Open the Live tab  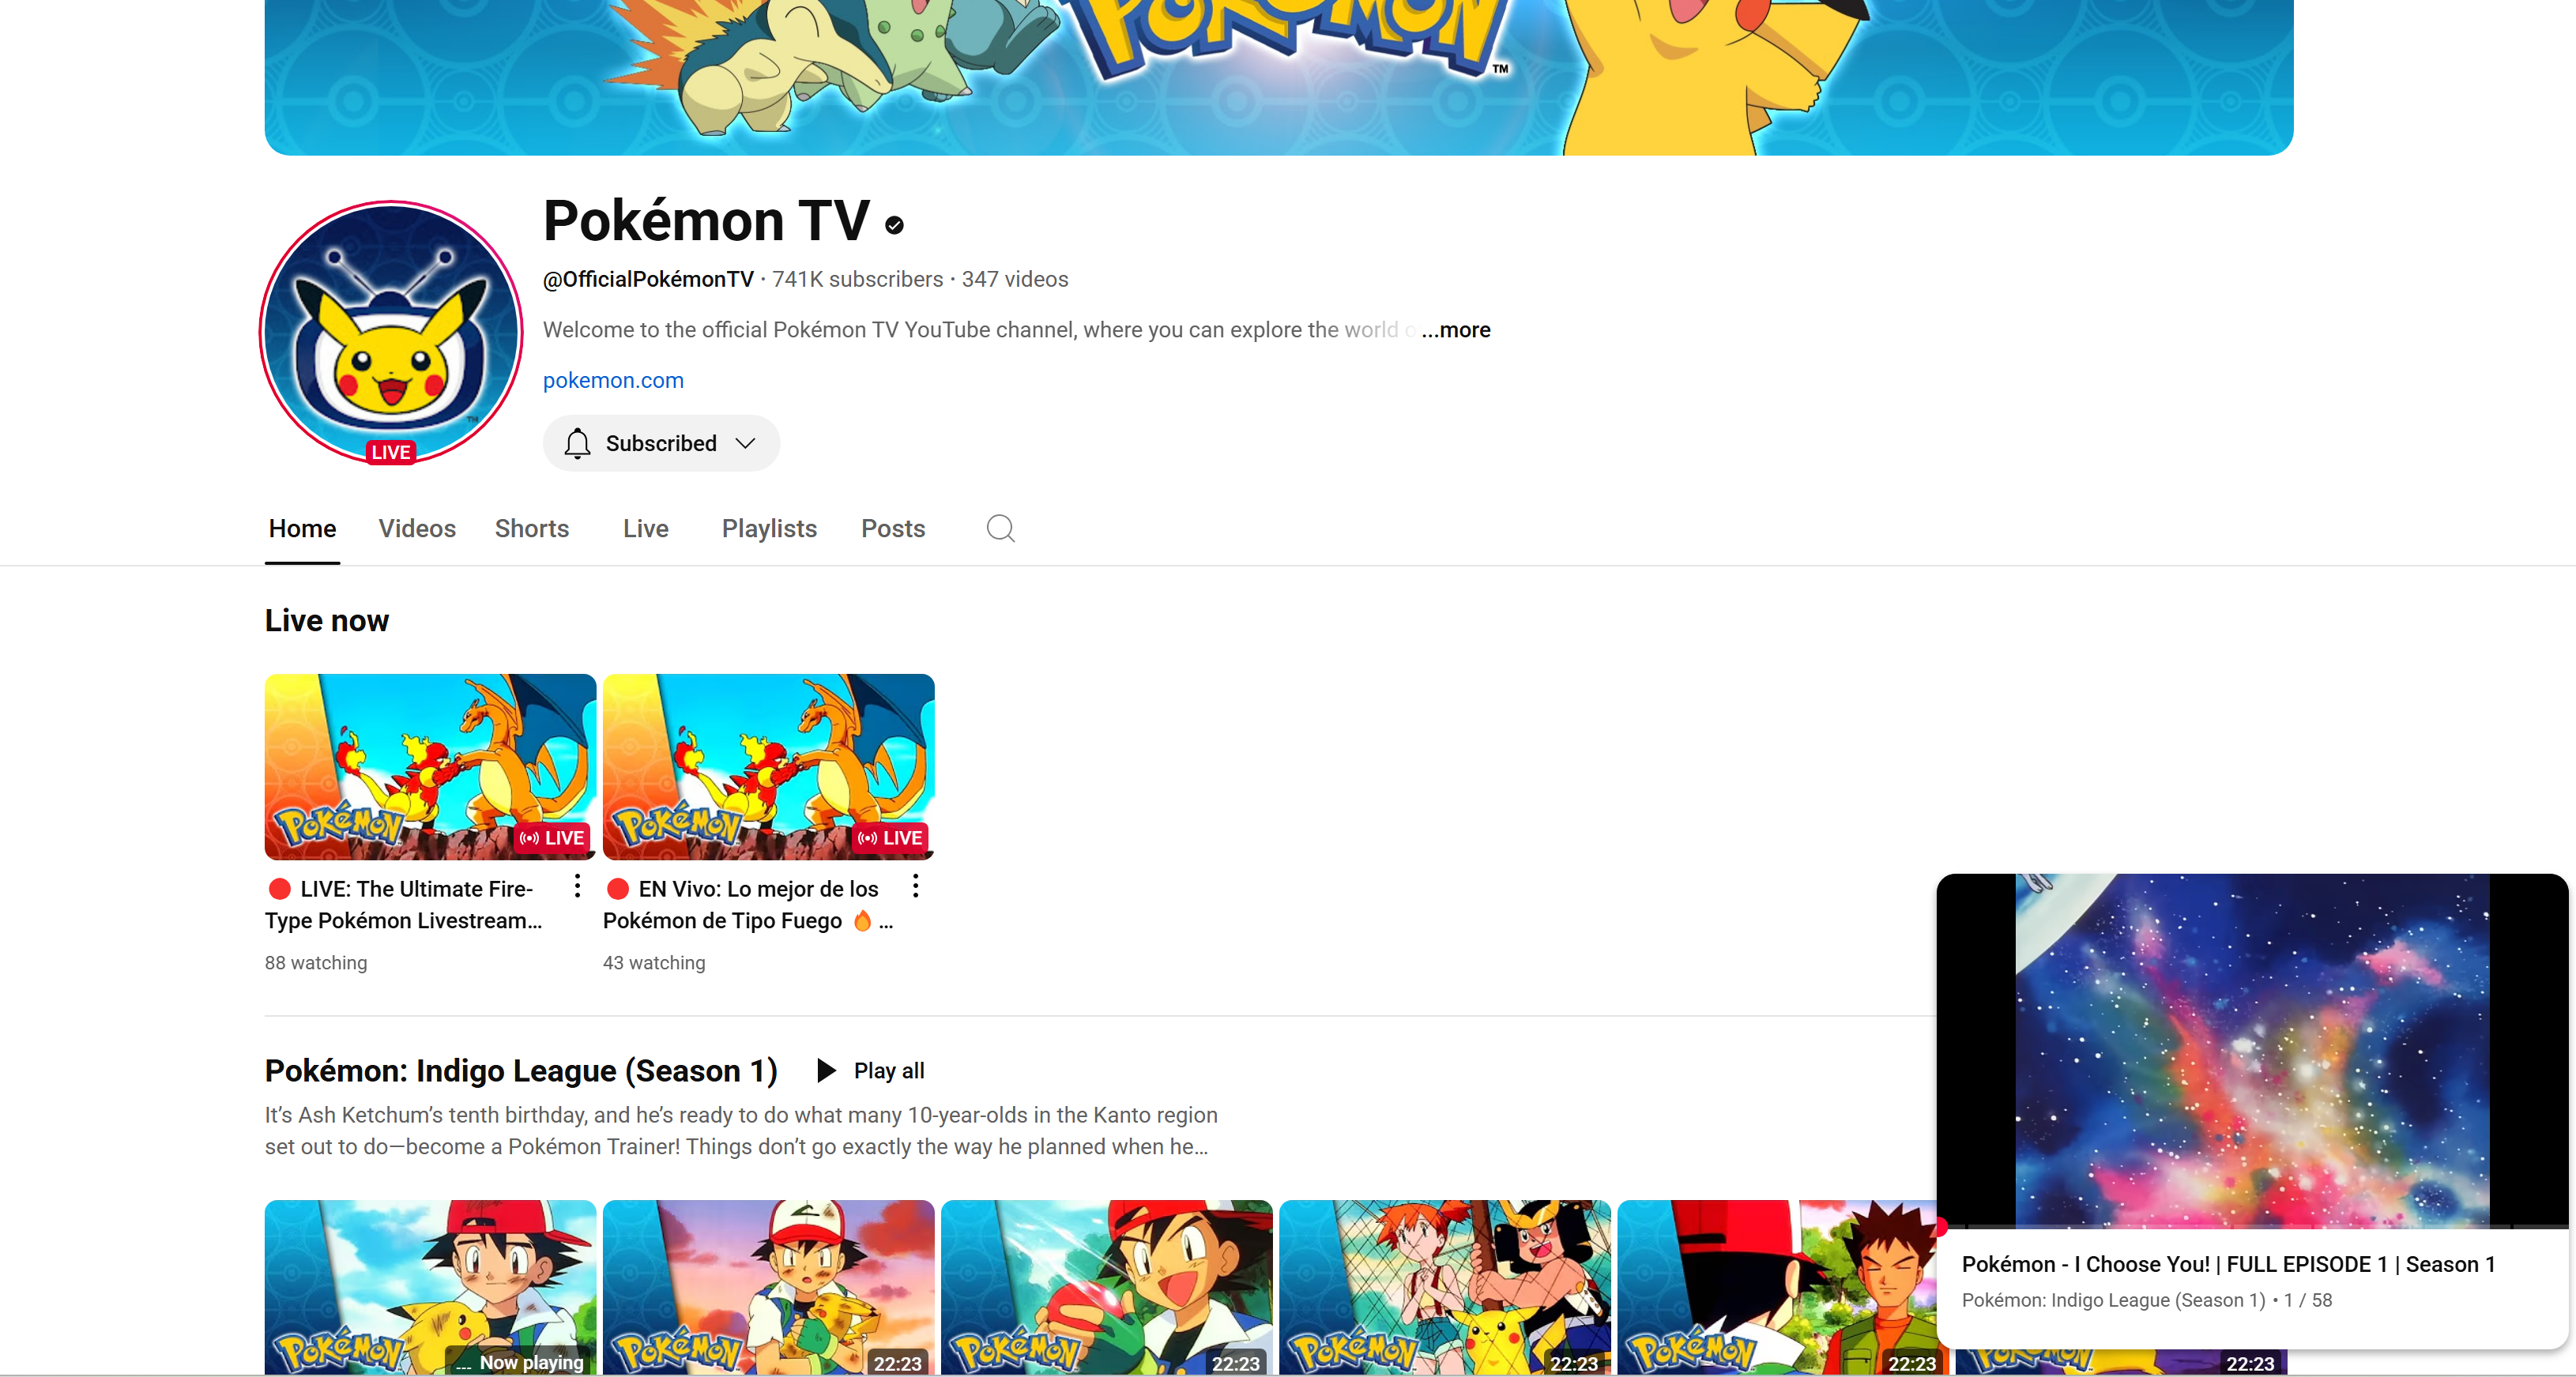click(645, 528)
